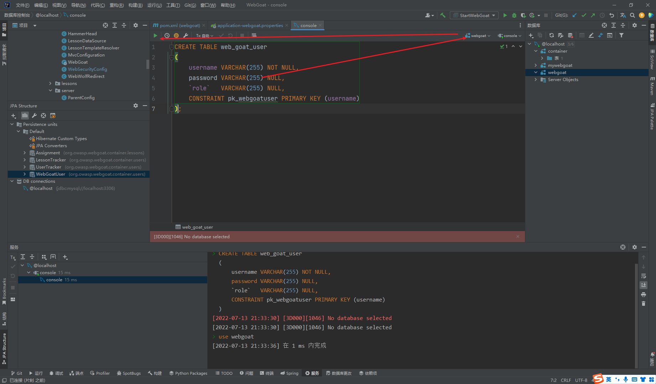Open the services group-by grid icon

click(44, 257)
